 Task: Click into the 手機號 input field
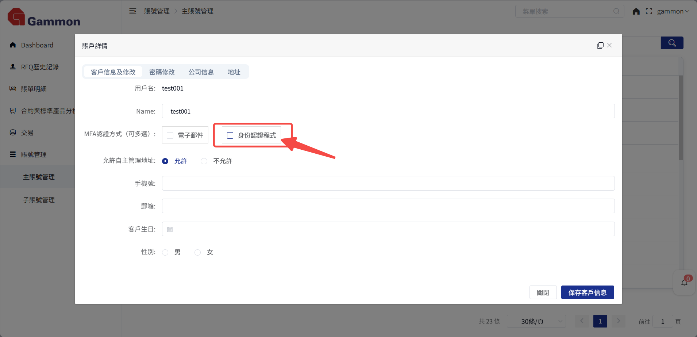click(x=388, y=183)
